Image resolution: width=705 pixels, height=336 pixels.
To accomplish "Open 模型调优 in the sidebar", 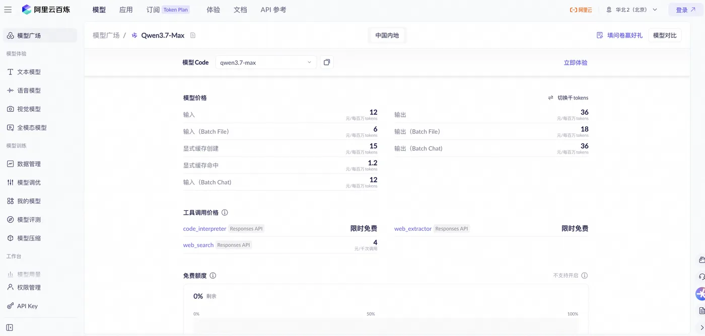I will pos(40,183).
